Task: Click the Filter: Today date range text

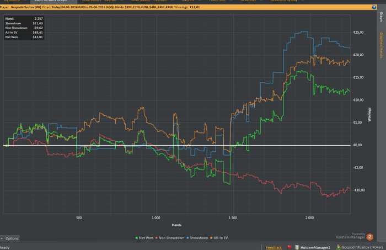Action: [x=78, y=7]
